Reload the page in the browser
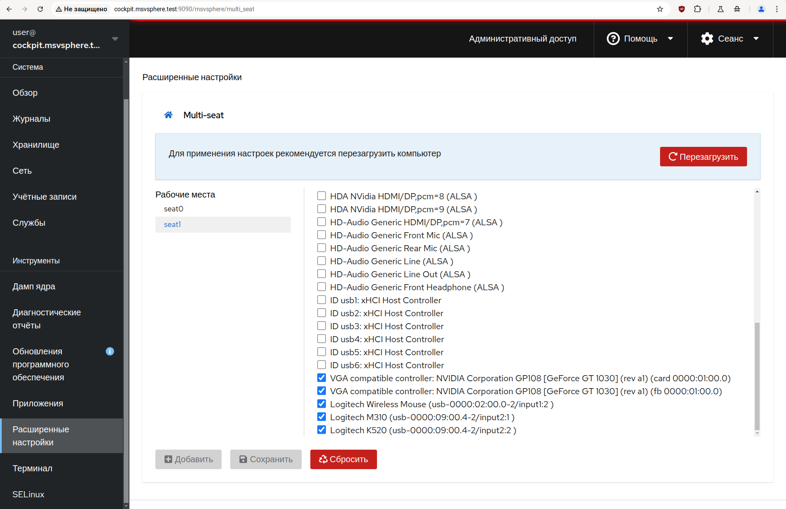 pyautogui.click(x=40, y=9)
